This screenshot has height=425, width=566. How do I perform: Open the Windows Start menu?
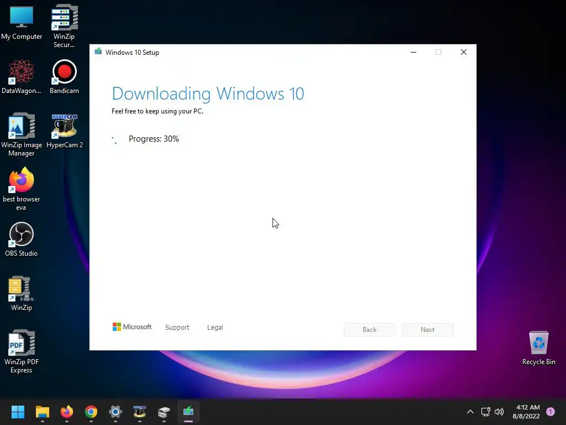tap(18, 412)
